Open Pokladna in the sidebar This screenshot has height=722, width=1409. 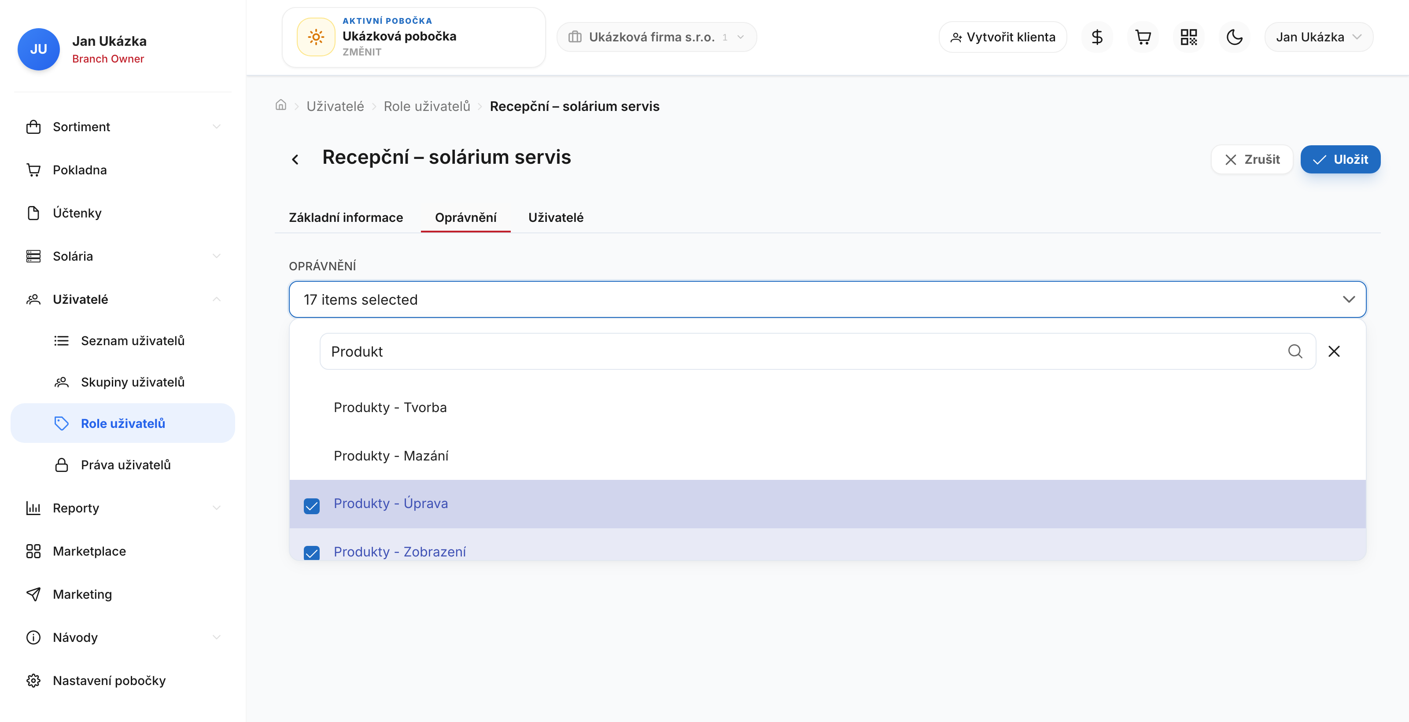(123, 170)
